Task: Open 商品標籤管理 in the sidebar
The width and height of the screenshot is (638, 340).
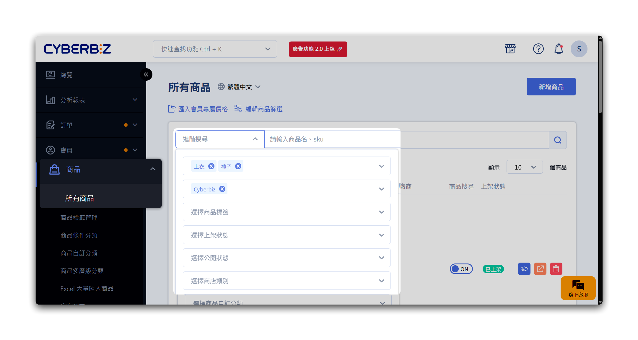Action: [79, 218]
